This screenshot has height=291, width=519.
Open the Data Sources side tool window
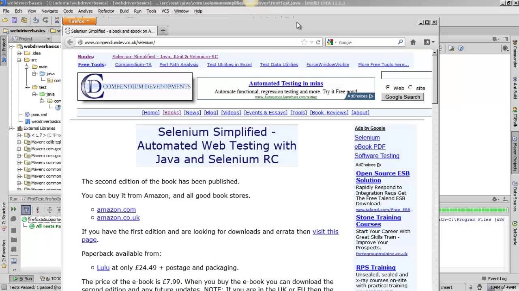coord(515,196)
